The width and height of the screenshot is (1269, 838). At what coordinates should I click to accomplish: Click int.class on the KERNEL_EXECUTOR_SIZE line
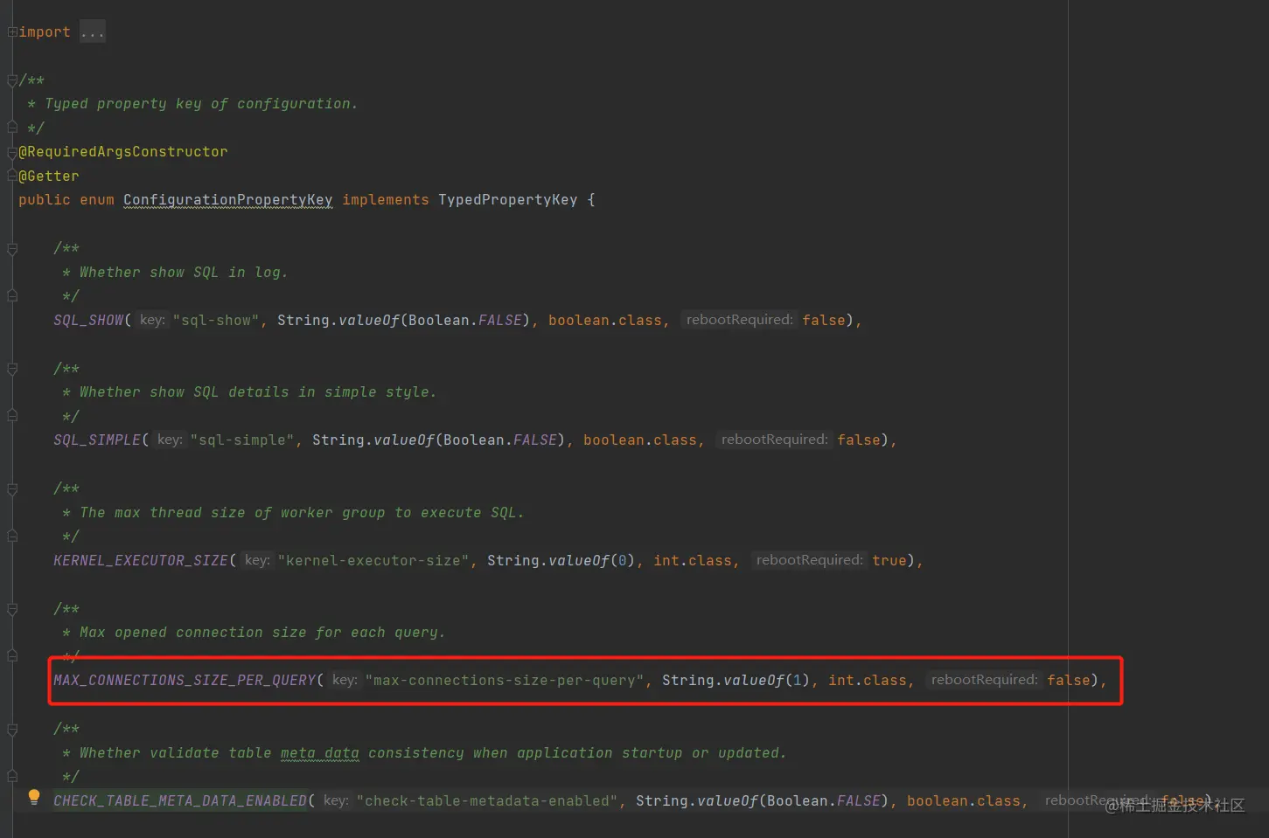coord(693,561)
